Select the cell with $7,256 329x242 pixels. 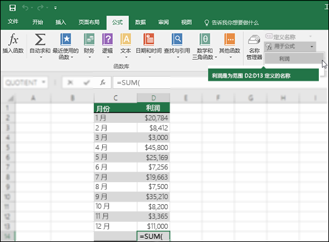pyautogui.click(x=153, y=167)
